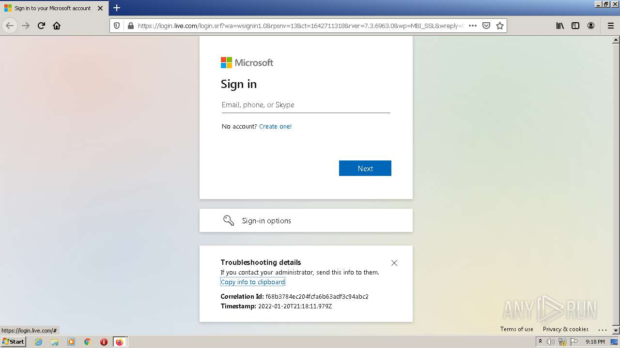The image size is (620, 348).
Task: Show site security padlock info
Action: (130, 26)
